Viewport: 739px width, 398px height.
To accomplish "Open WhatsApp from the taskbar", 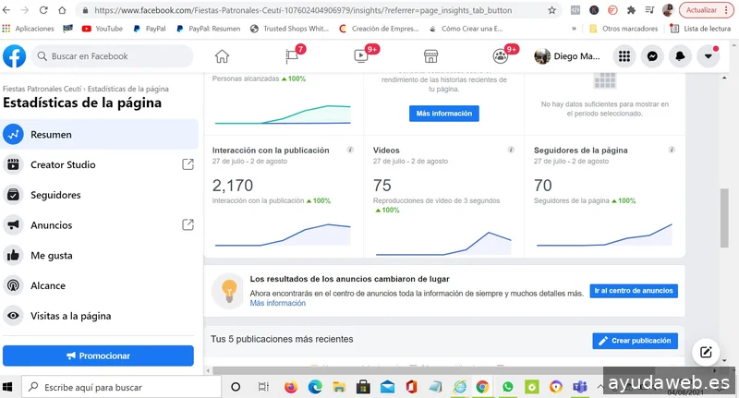I will (x=507, y=387).
